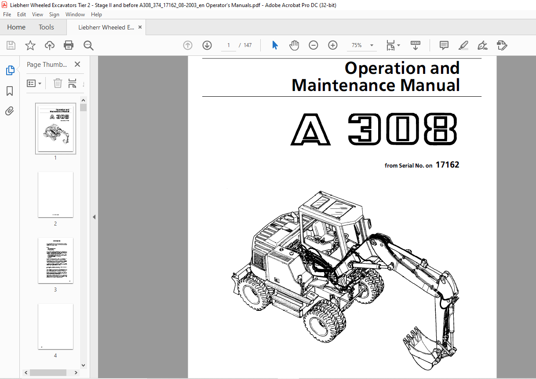536x379 pixels.
Task: Activate the Hand pan tool
Action: click(294, 45)
